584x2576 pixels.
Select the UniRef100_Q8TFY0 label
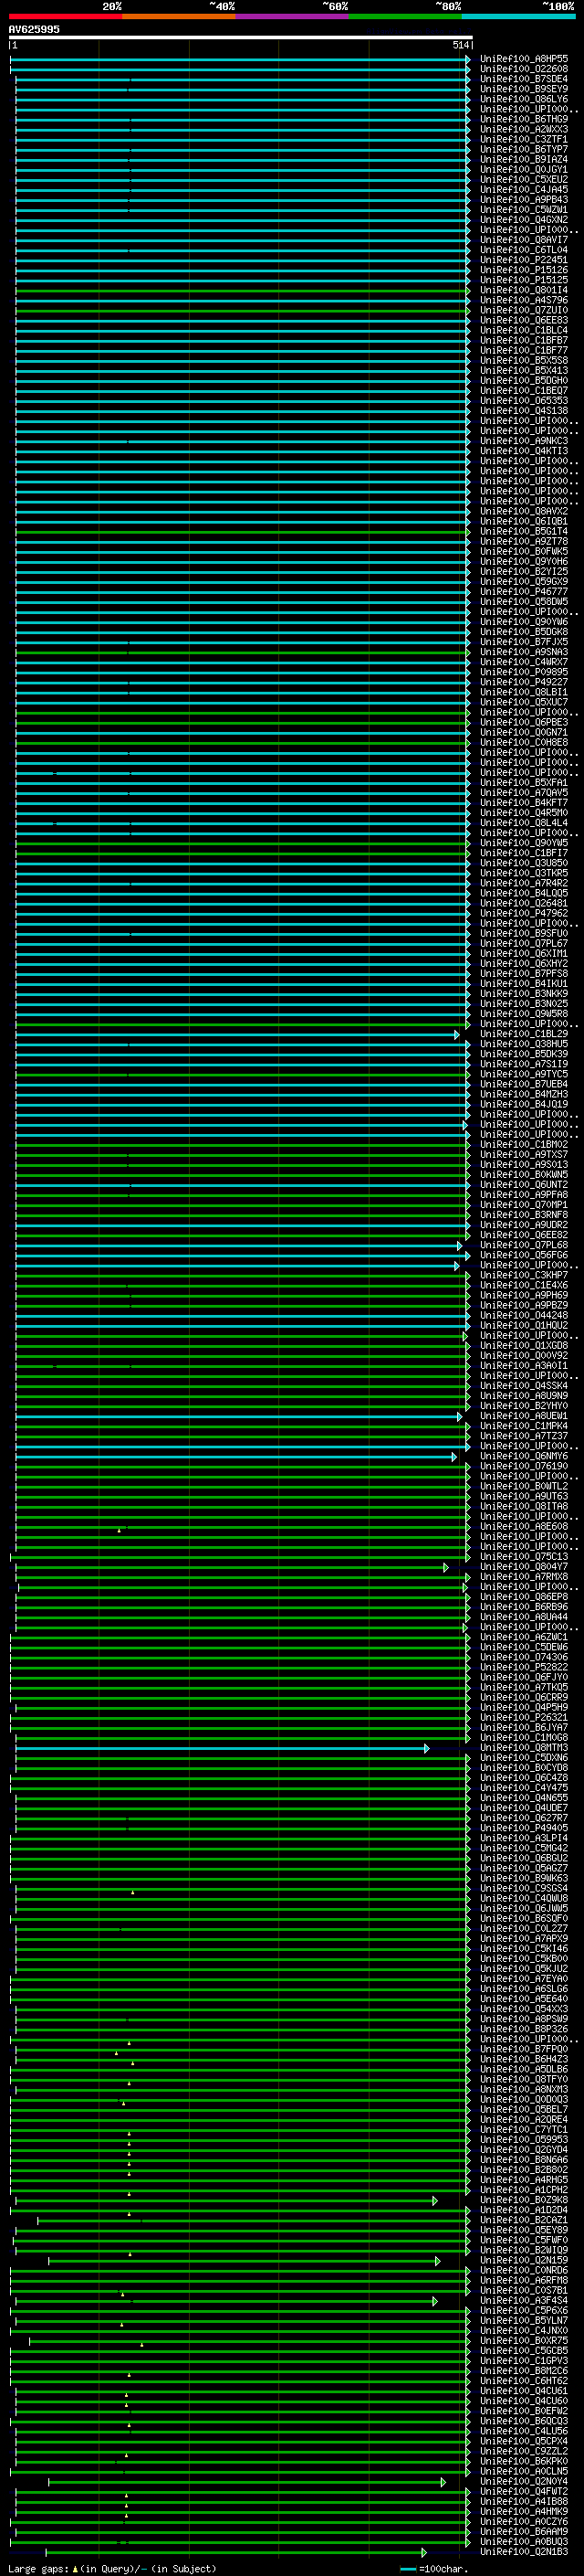tap(524, 2079)
